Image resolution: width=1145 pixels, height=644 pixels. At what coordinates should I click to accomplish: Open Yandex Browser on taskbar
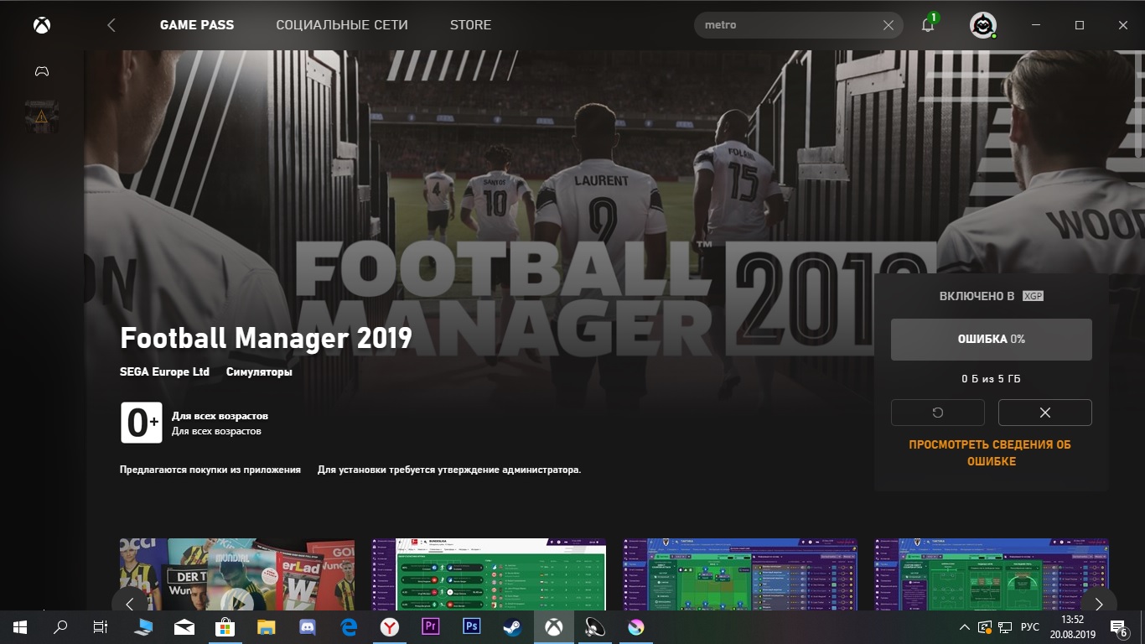coord(390,627)
